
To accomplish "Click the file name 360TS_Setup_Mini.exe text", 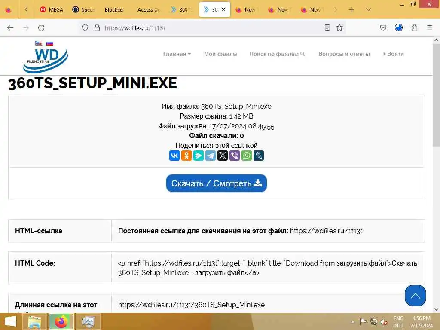I will pyautogui.click(x=236, y=107).
